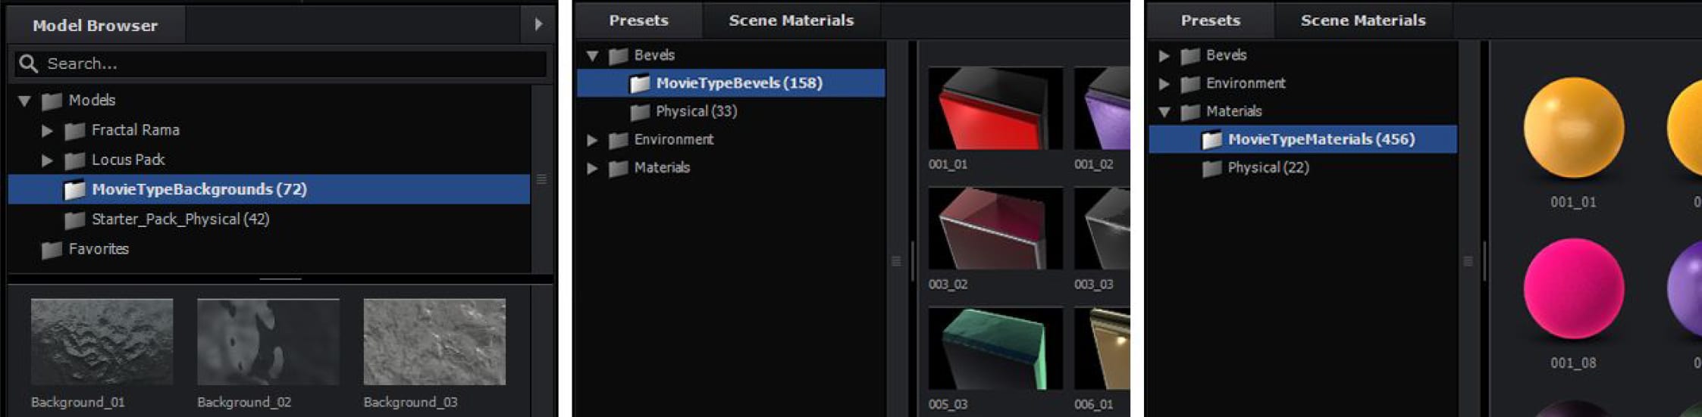The width and height of the screenshot is (1702, 417).
Task: Expand the Locus Pack folder
Action: 47,160
